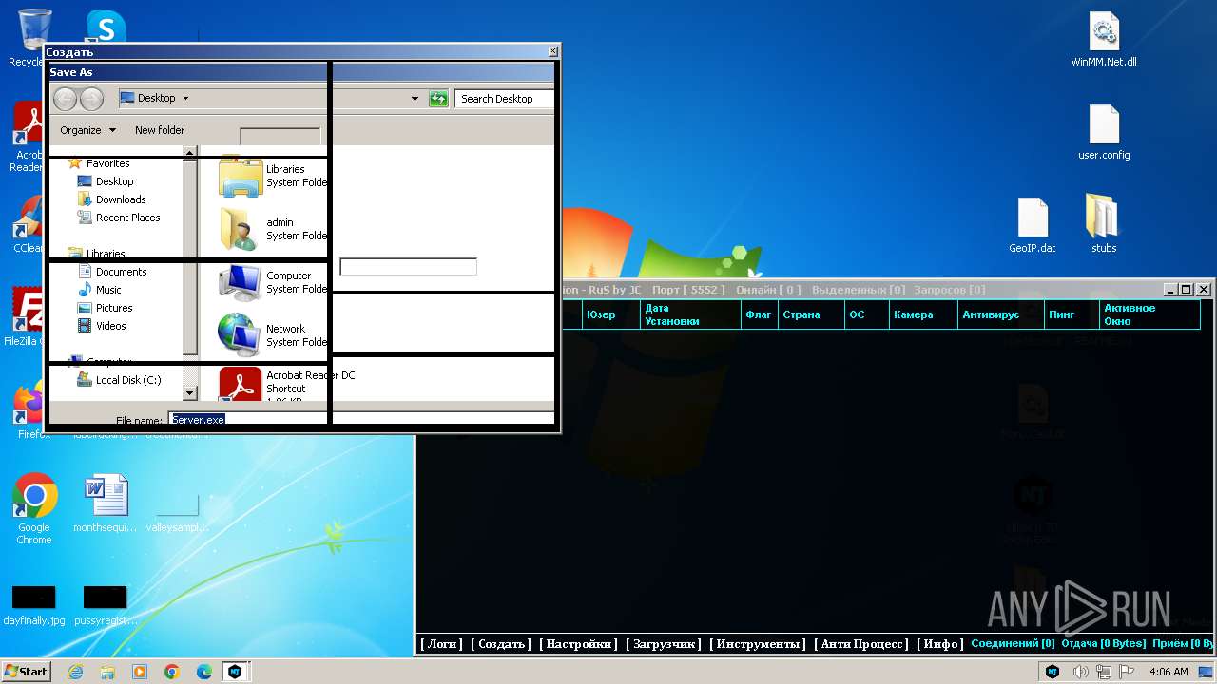
Task: Click the Отдача [0 Bytes] status text
Action: 1104,644
